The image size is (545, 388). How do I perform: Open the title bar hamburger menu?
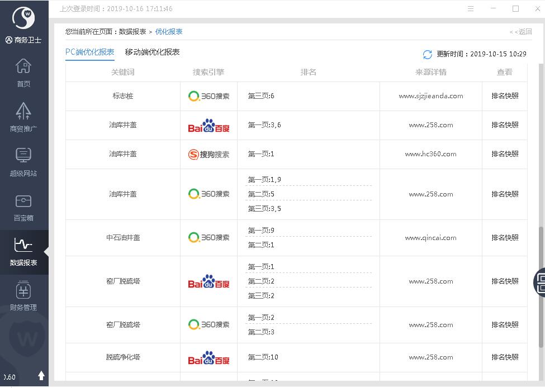point(471,9)
